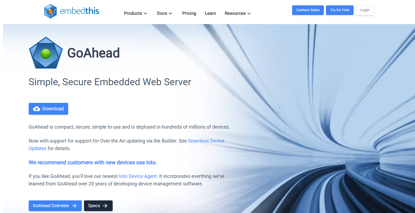The width and height of the screenshot is (415, 213).
Task: Open the Docs menu
Action: coord(164,13)
